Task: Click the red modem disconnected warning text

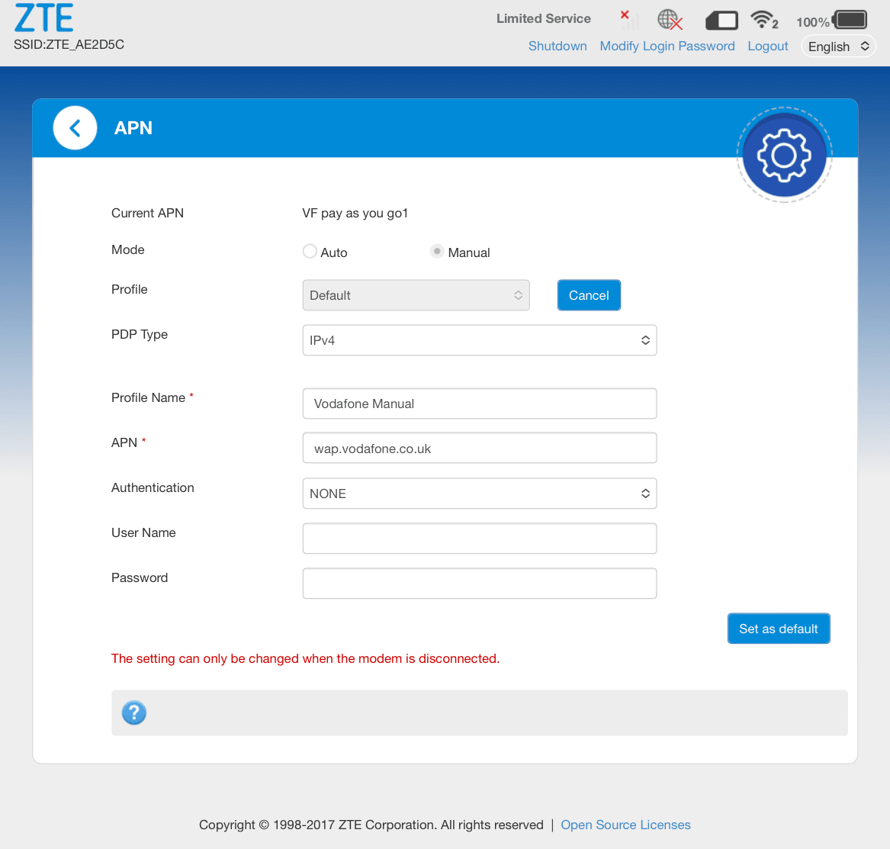Action: 305,658
